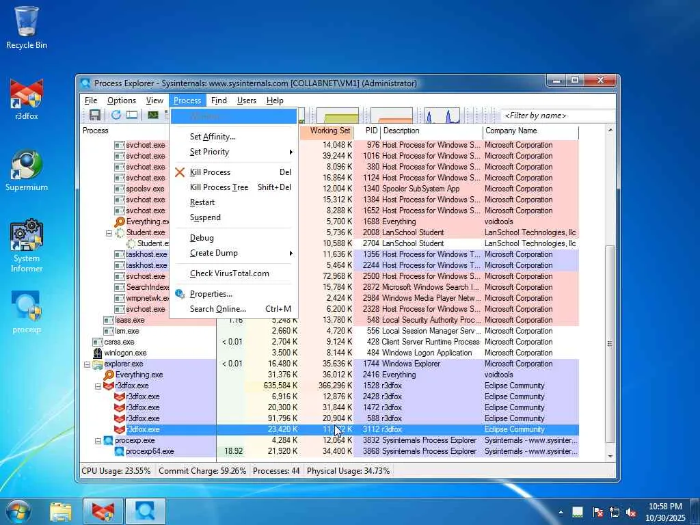The width and height of the screenshot is (700, 525).
Task: Sort by PID column header
Action: point(367,131)
